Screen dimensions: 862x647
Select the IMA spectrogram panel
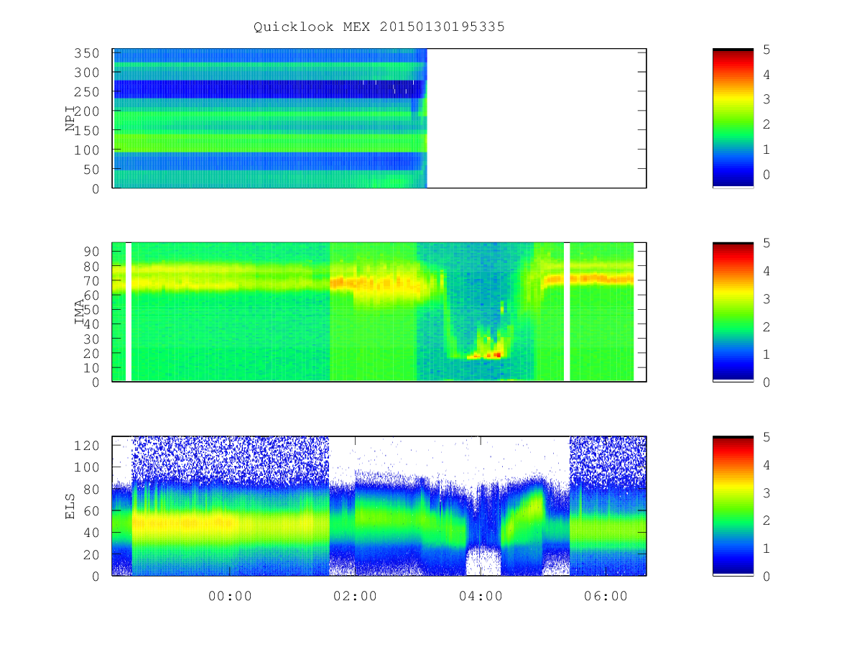tap(379, 312)
